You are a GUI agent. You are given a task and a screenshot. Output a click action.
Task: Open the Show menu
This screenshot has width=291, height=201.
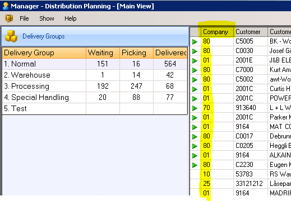47,18
